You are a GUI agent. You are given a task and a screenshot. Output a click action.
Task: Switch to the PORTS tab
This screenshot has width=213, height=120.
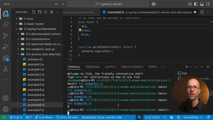(153, 67)
